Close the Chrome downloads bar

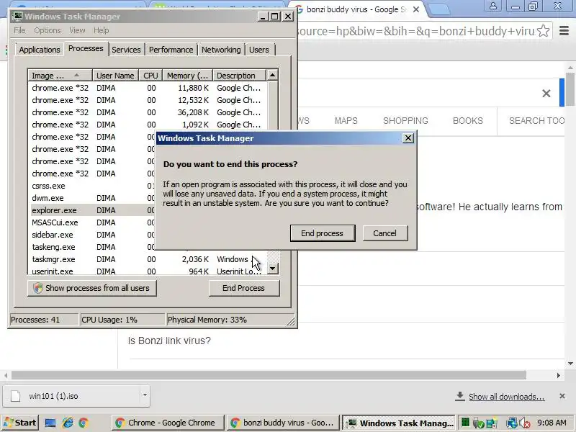pos(562,396)
